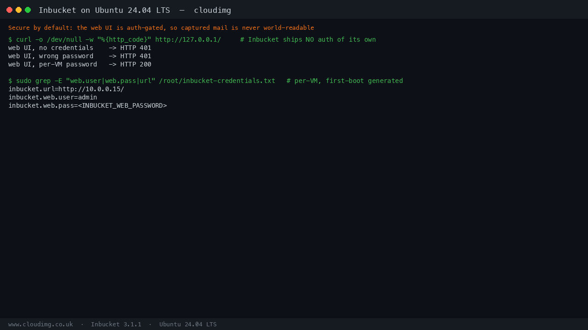Click the http://127.0.0.1/ URL in the curl command
This screenshot has width=588, height=330.
(188, 40)
